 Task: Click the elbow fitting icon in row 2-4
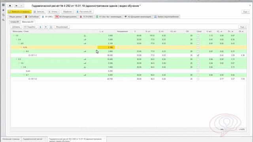point(85,39)
